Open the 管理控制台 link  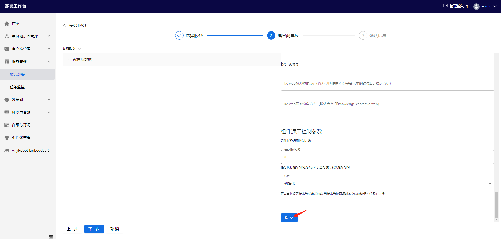(459, 6)
